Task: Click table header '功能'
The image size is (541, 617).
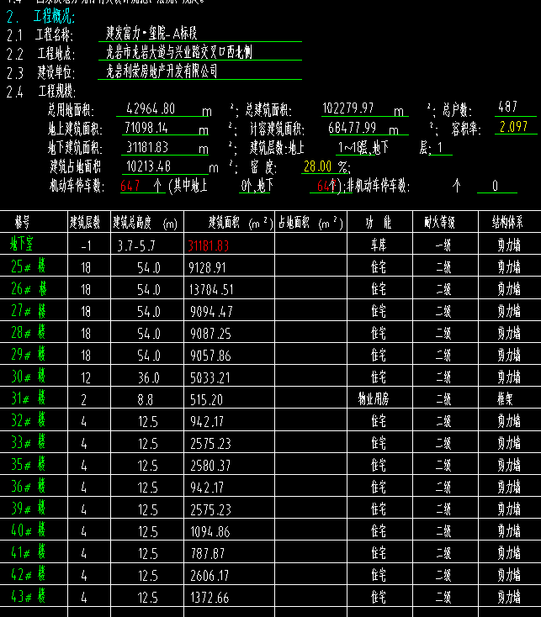Action: tap(379, 223)
